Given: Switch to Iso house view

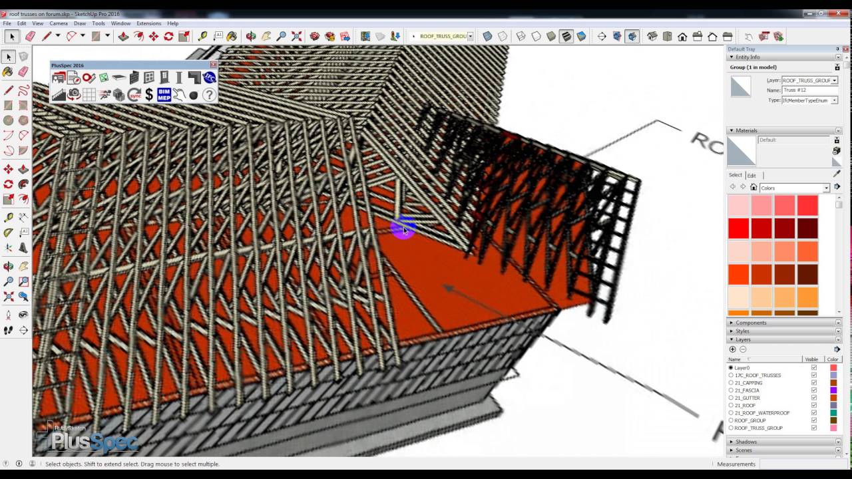Looking at the screenshot, I should coord(652,37).
